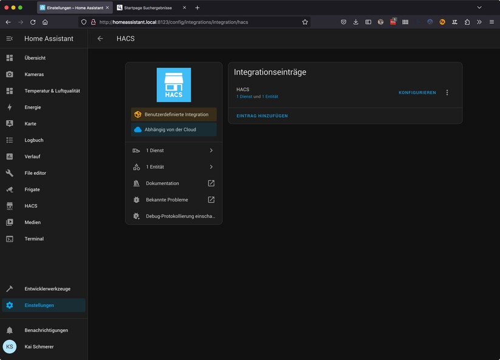Image resolution: width=500 pixels, height=360 pixels.
Task: Click the Frigate sidebar icon
Action: (x=9, y=189)
